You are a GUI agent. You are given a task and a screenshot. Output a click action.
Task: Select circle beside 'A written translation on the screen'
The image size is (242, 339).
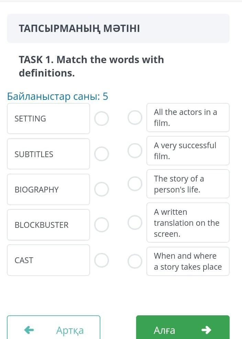click(x=135, y=222)
